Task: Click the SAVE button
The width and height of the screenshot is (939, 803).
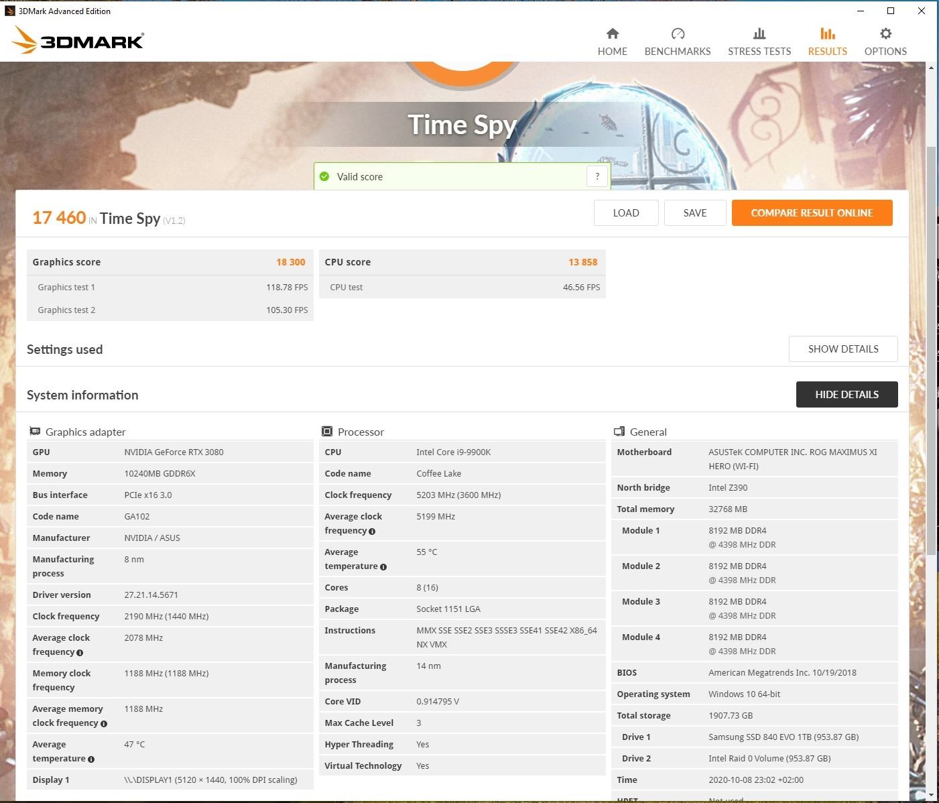Action: tap(695, 213)
